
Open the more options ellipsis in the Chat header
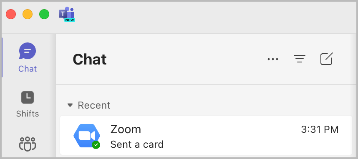click(273, 59)
